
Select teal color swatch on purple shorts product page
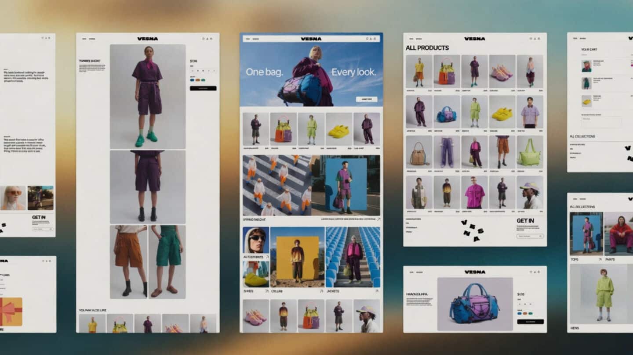[203, 80]
